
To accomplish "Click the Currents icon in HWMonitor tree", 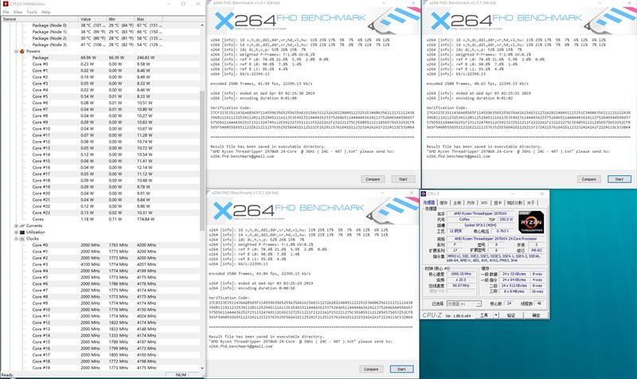I will click(22, 225).
